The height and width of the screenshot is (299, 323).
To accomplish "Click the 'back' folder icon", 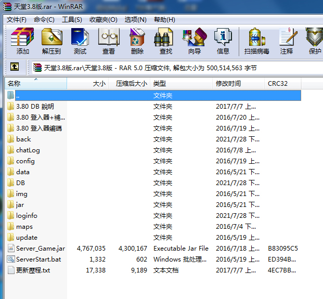I will tap(11, 139).
